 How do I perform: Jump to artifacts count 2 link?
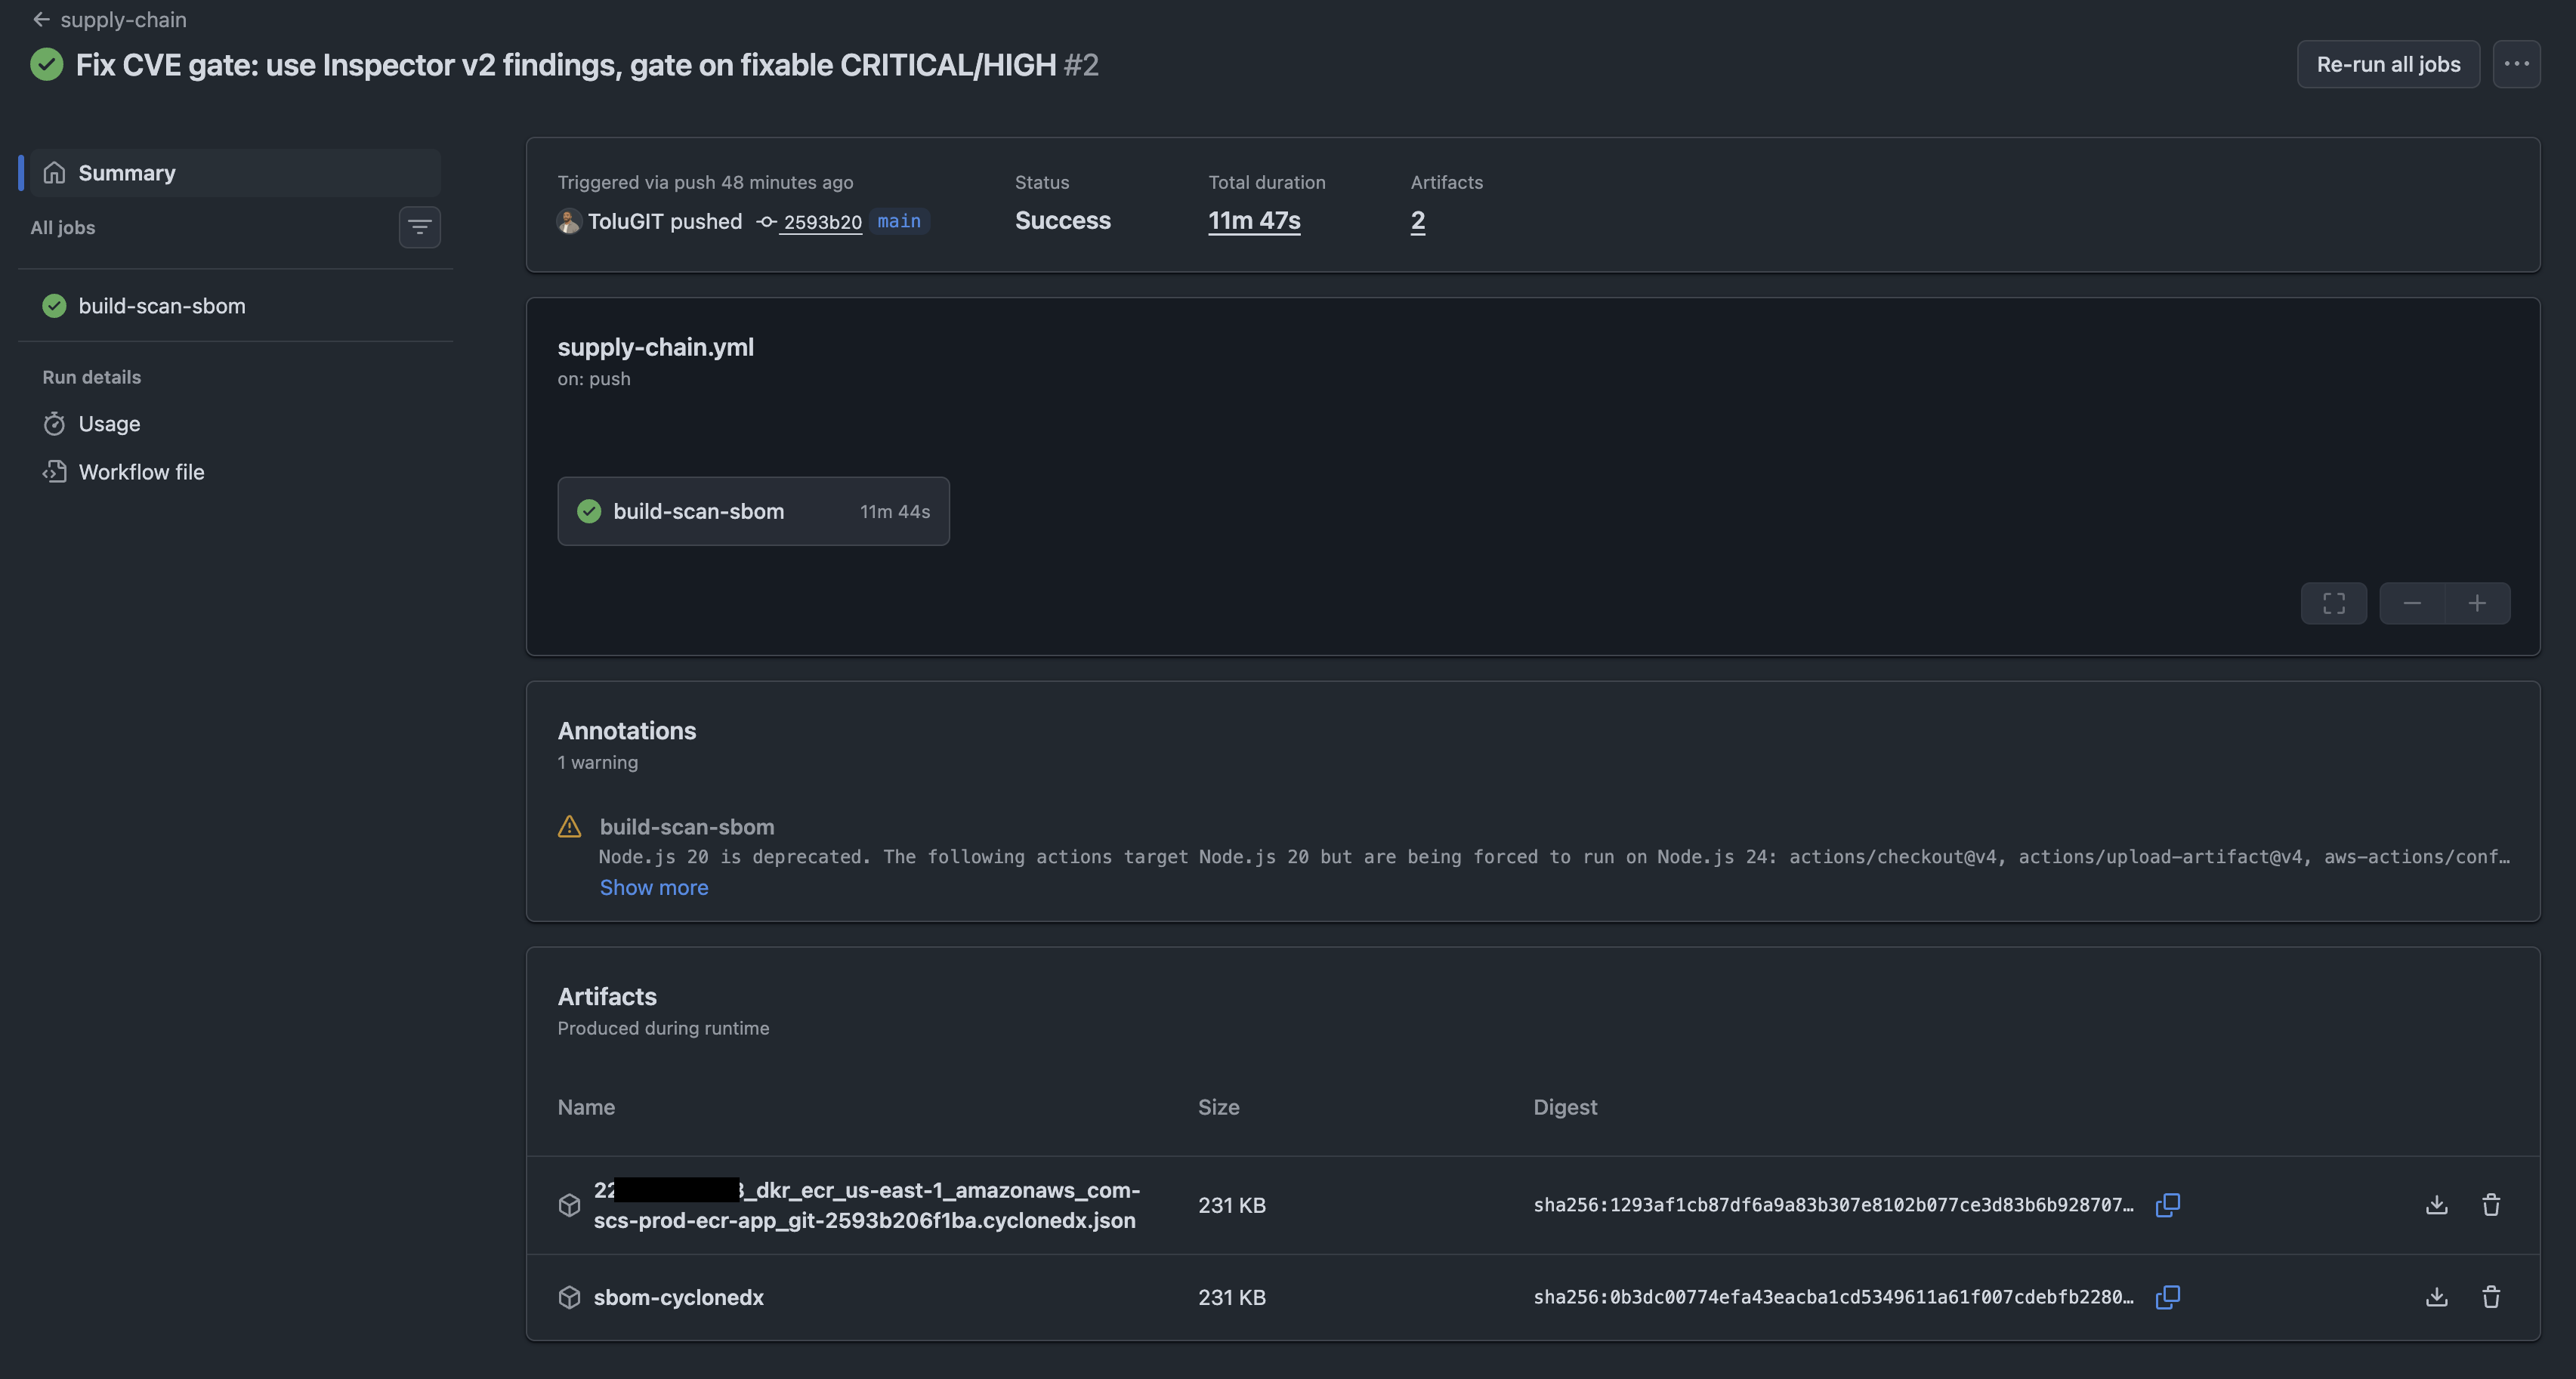[1418, 220]
